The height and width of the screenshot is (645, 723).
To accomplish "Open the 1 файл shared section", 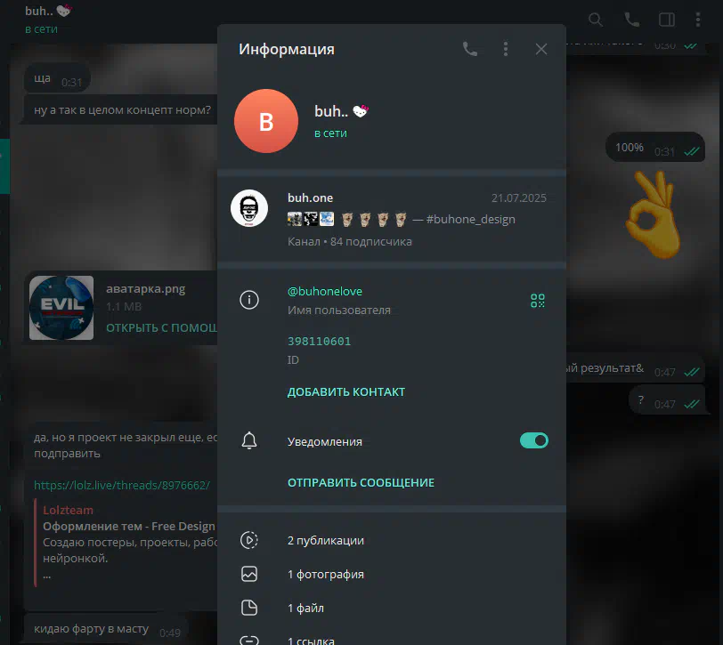I will click(305, 608).
